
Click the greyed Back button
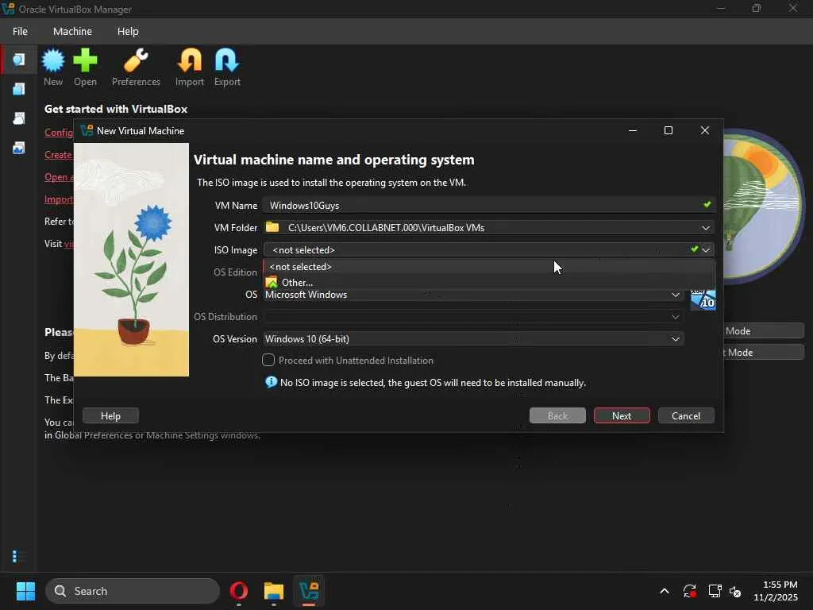point(557,415)
